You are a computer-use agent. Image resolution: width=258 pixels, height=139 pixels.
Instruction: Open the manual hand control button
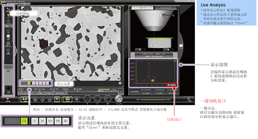119,99
